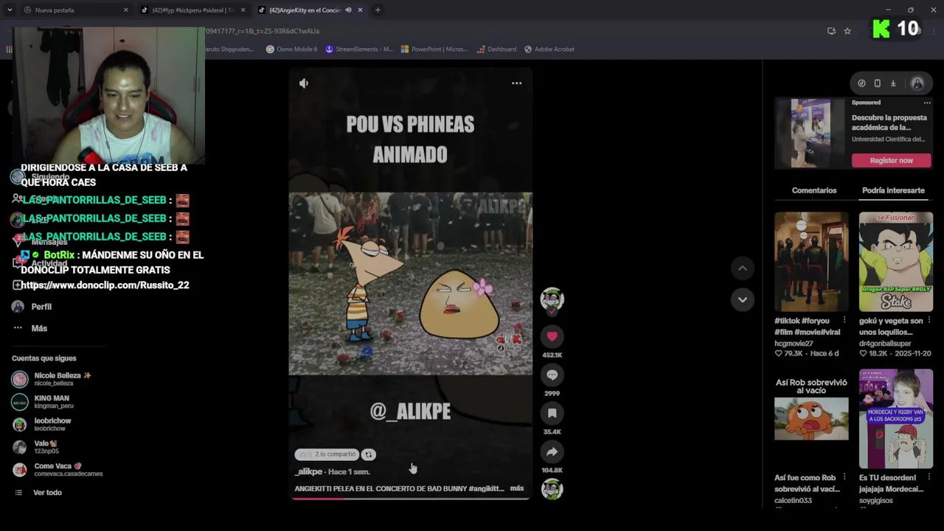The image size is (944, 531).
Task: Click the Register now ad button
Action: pyautogui.click(x=891, y=160)
